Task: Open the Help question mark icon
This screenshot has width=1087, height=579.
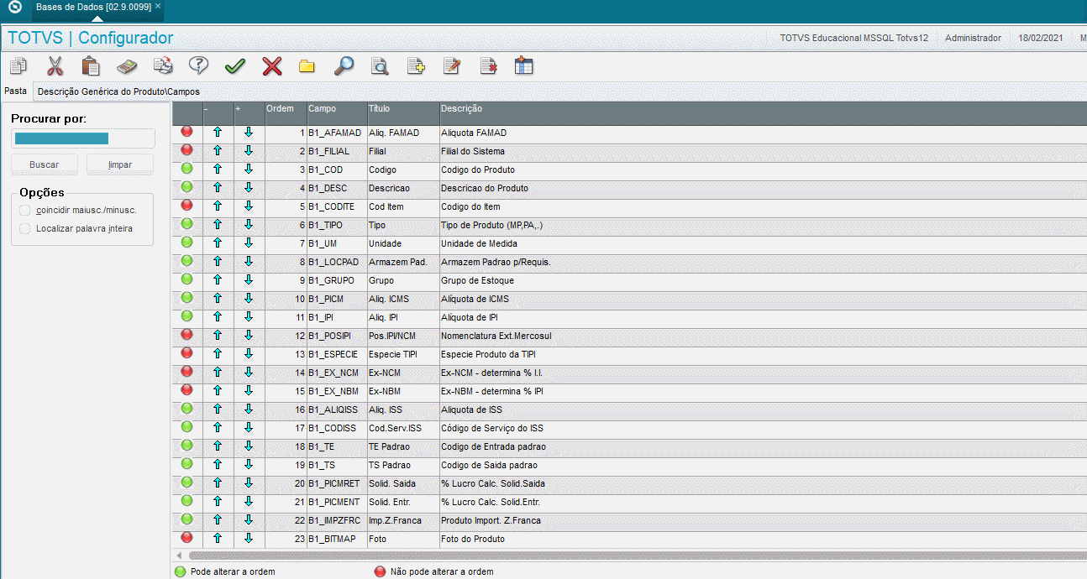Action: point(198,66)
